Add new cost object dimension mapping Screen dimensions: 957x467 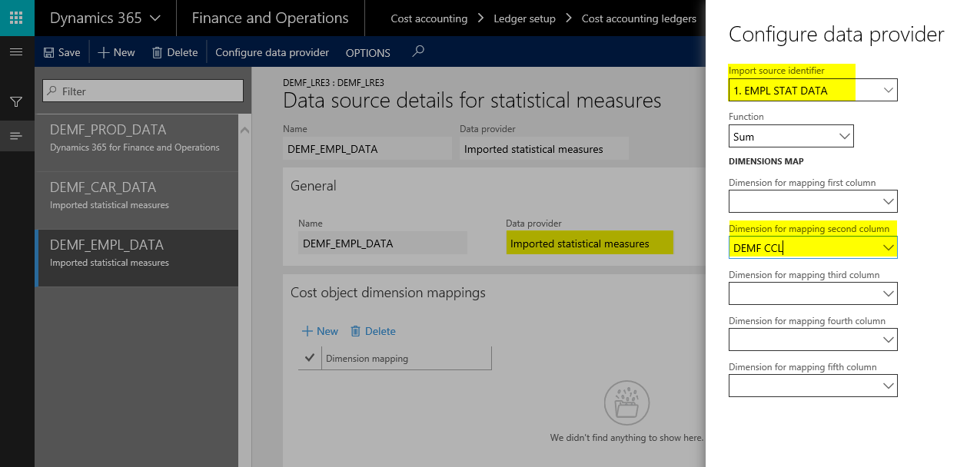(x=320, y=331)
